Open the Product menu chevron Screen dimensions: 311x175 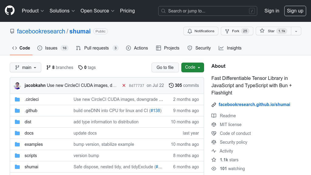pos(42,11)
